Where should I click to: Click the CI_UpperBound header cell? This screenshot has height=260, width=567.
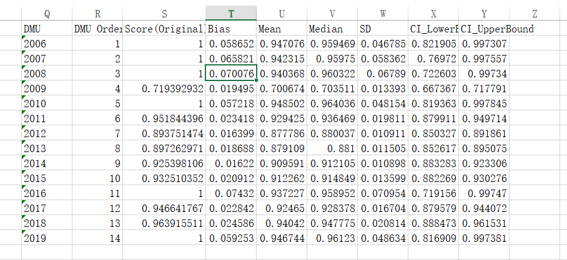484,29
